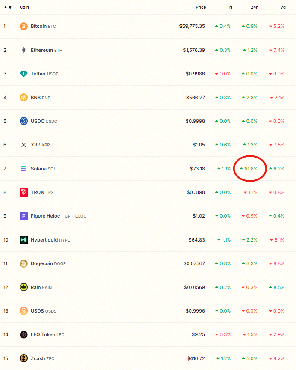Click the XRP logo icon
The width and height of the screenshot is (296, 370).
click(x=23, y=145)
